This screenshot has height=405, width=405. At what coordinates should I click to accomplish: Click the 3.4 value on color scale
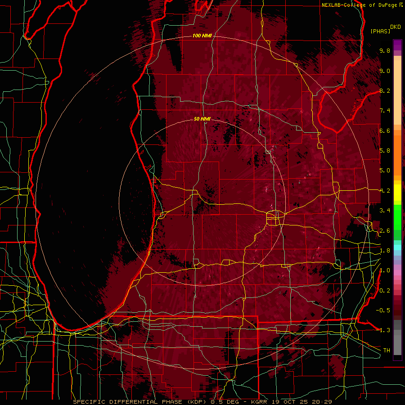tap(385, 211)
